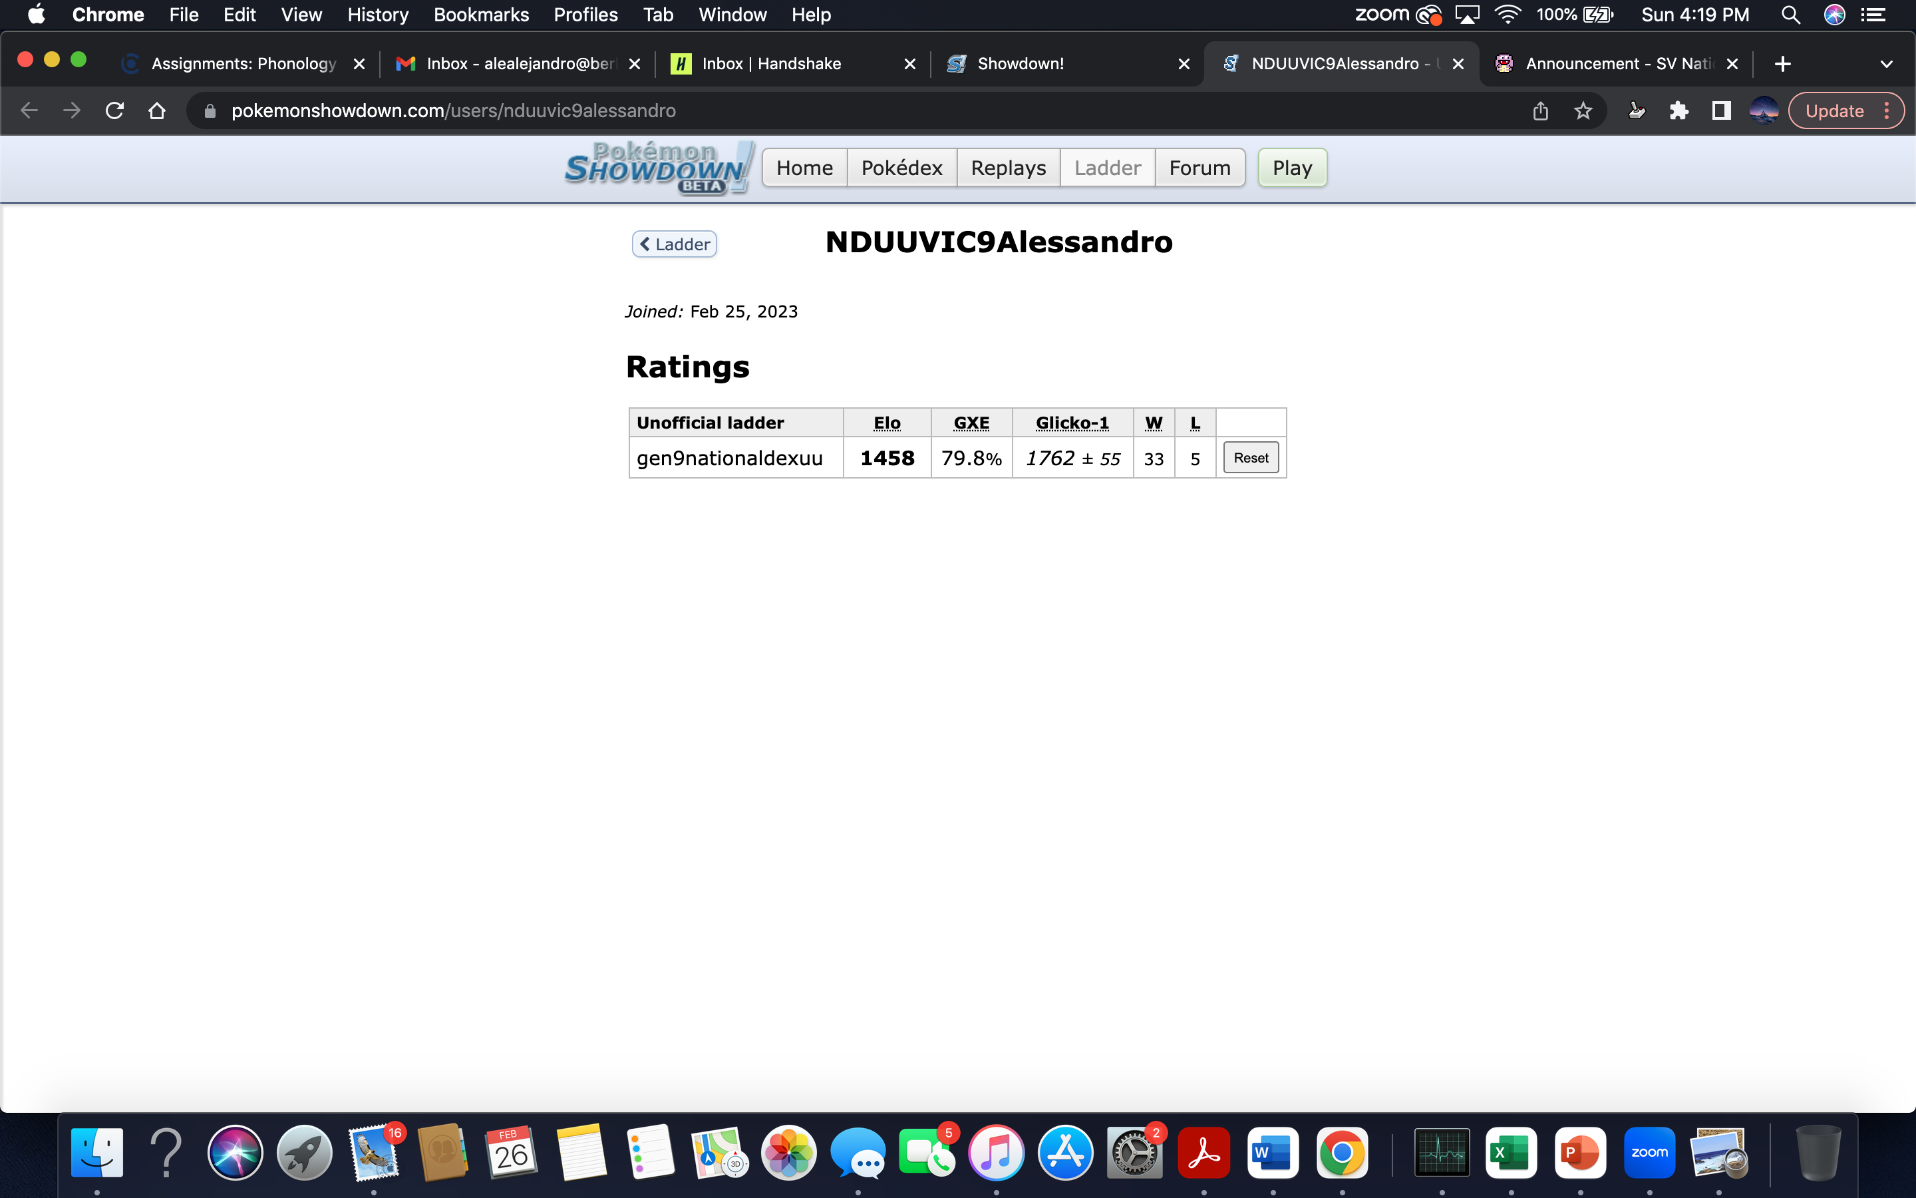Open new tab with plus icon

click(x=1783, y=64)
